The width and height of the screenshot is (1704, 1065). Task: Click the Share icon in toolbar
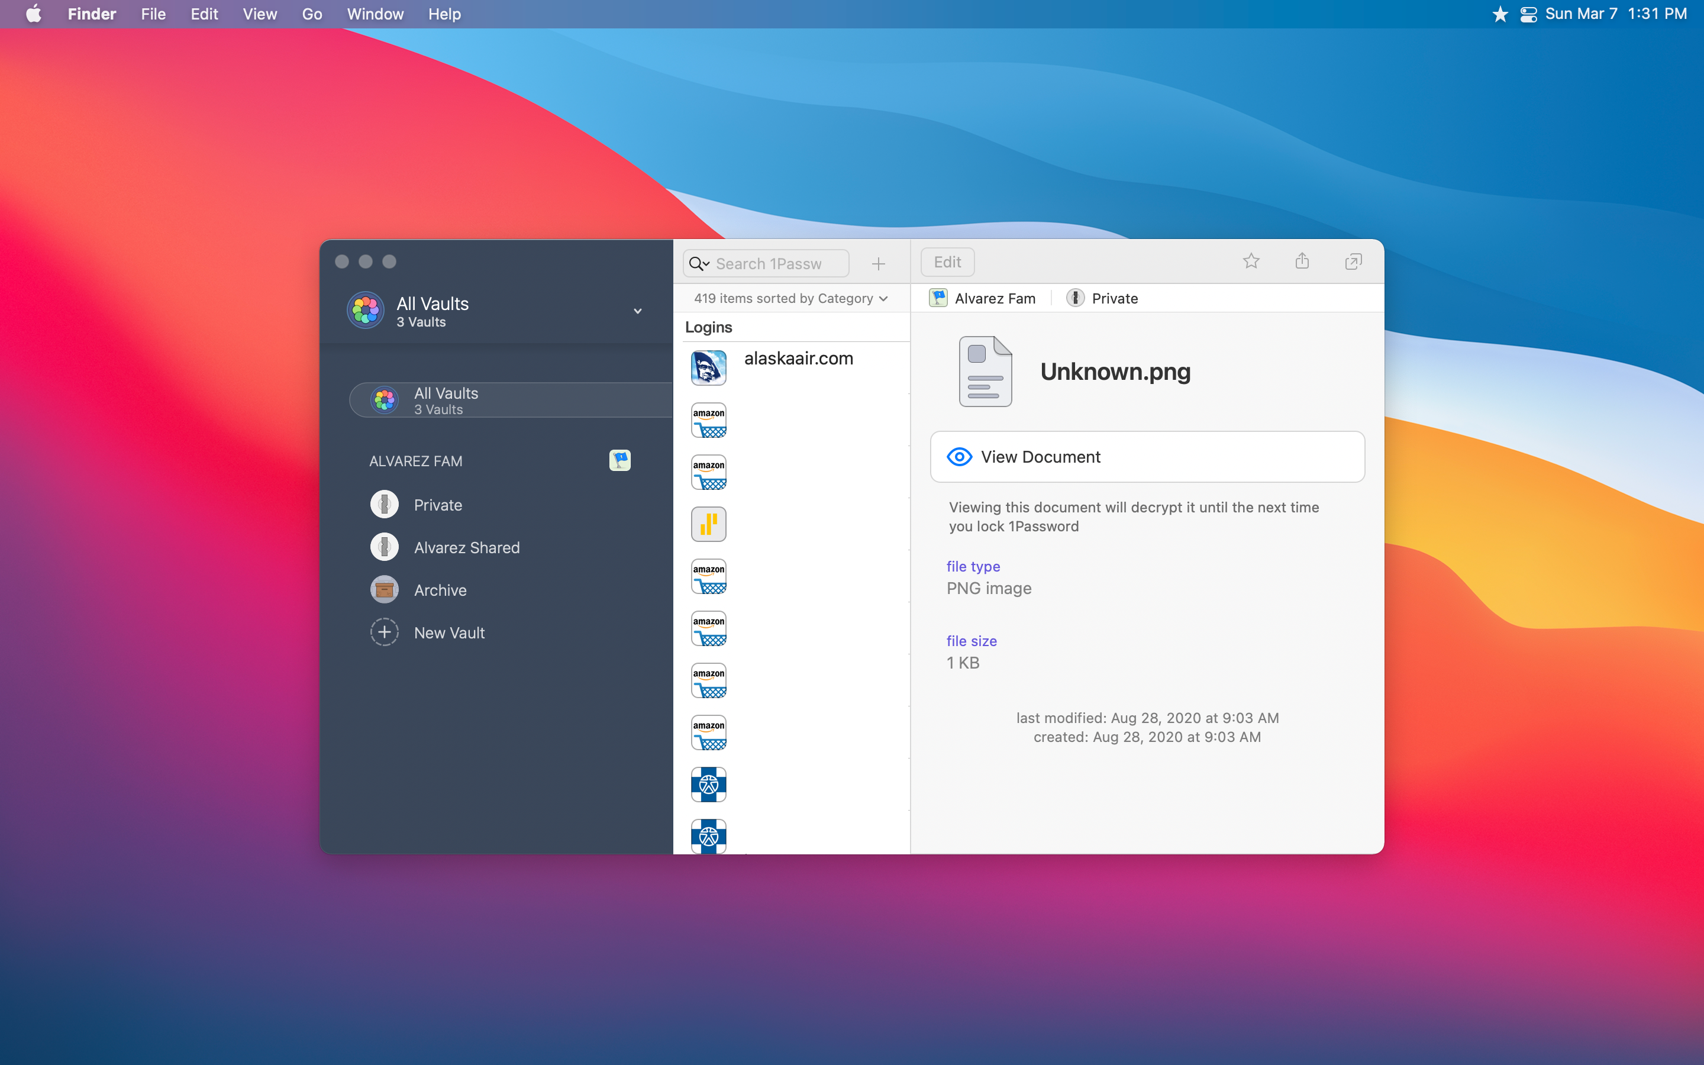[x=1302, y=262]
